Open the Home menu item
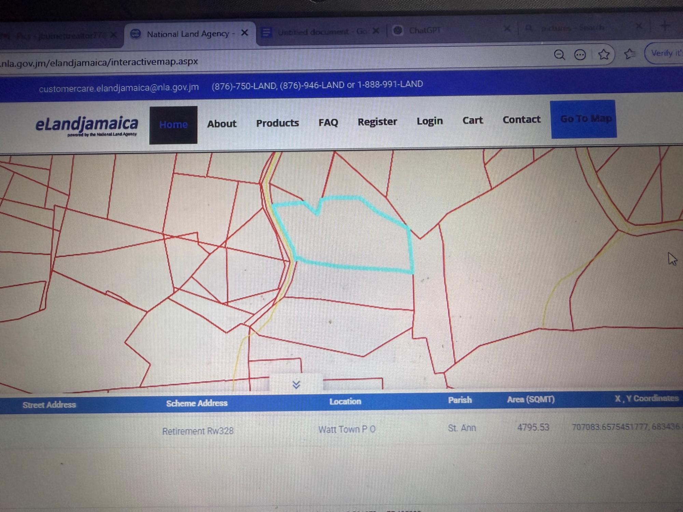The height and width of the screenshot is (512, 683). pyautogui.click(x=173, y=125)
